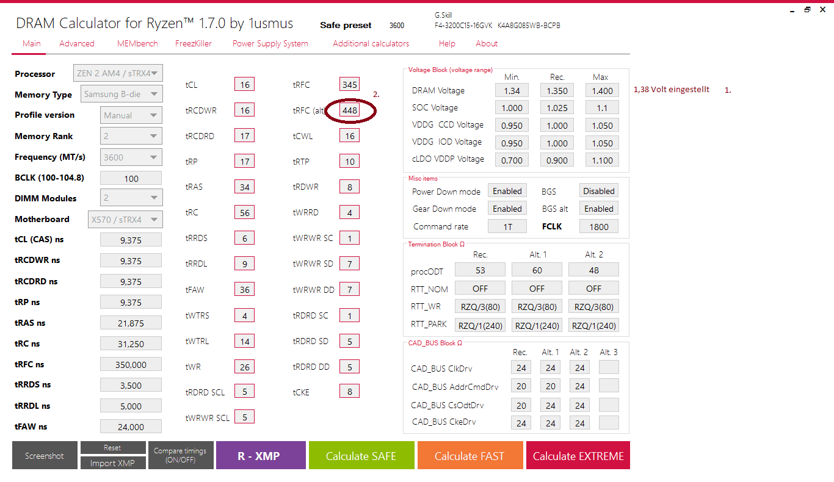Image resolution: width=834 pixels, height=482 pixels.
Task: Open the Help tab
Action: [x=447, y=43]
